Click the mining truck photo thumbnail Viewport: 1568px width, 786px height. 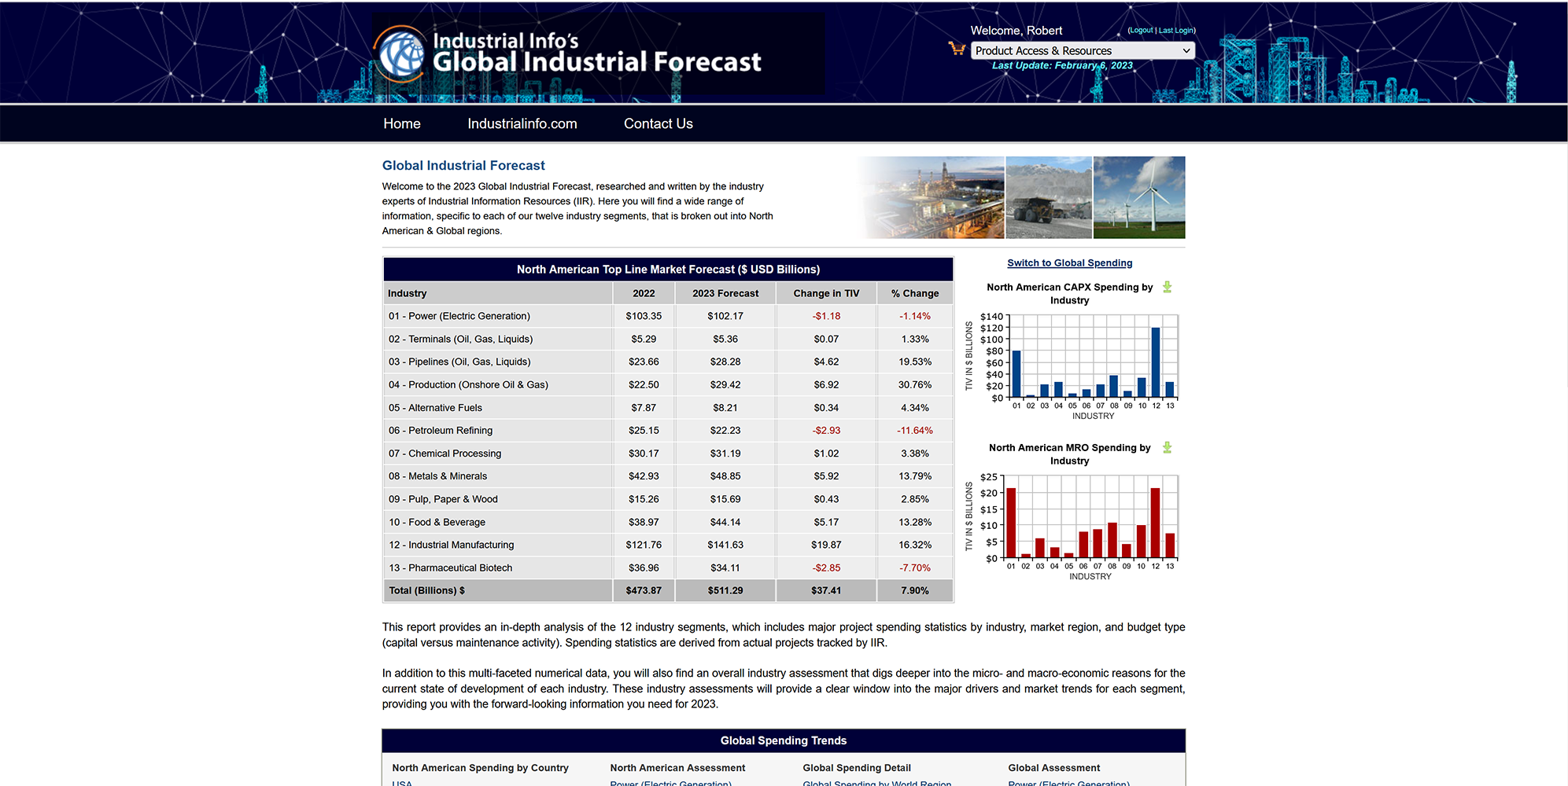click(x=1049, y=197)
